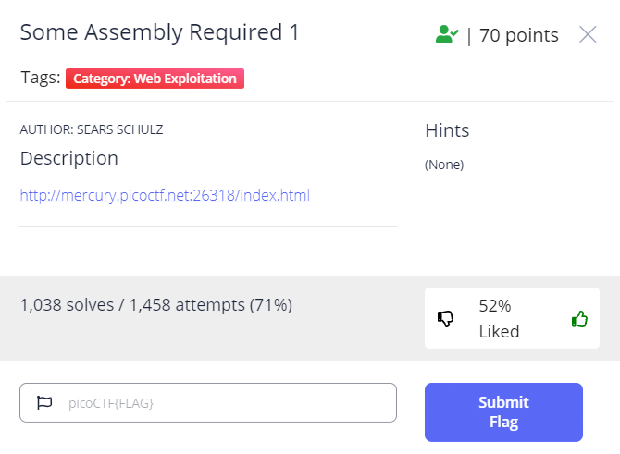Open the mercury.picoctf.net index.html link
This screenshot has width=620, height=454.
(x=165, y=195)
